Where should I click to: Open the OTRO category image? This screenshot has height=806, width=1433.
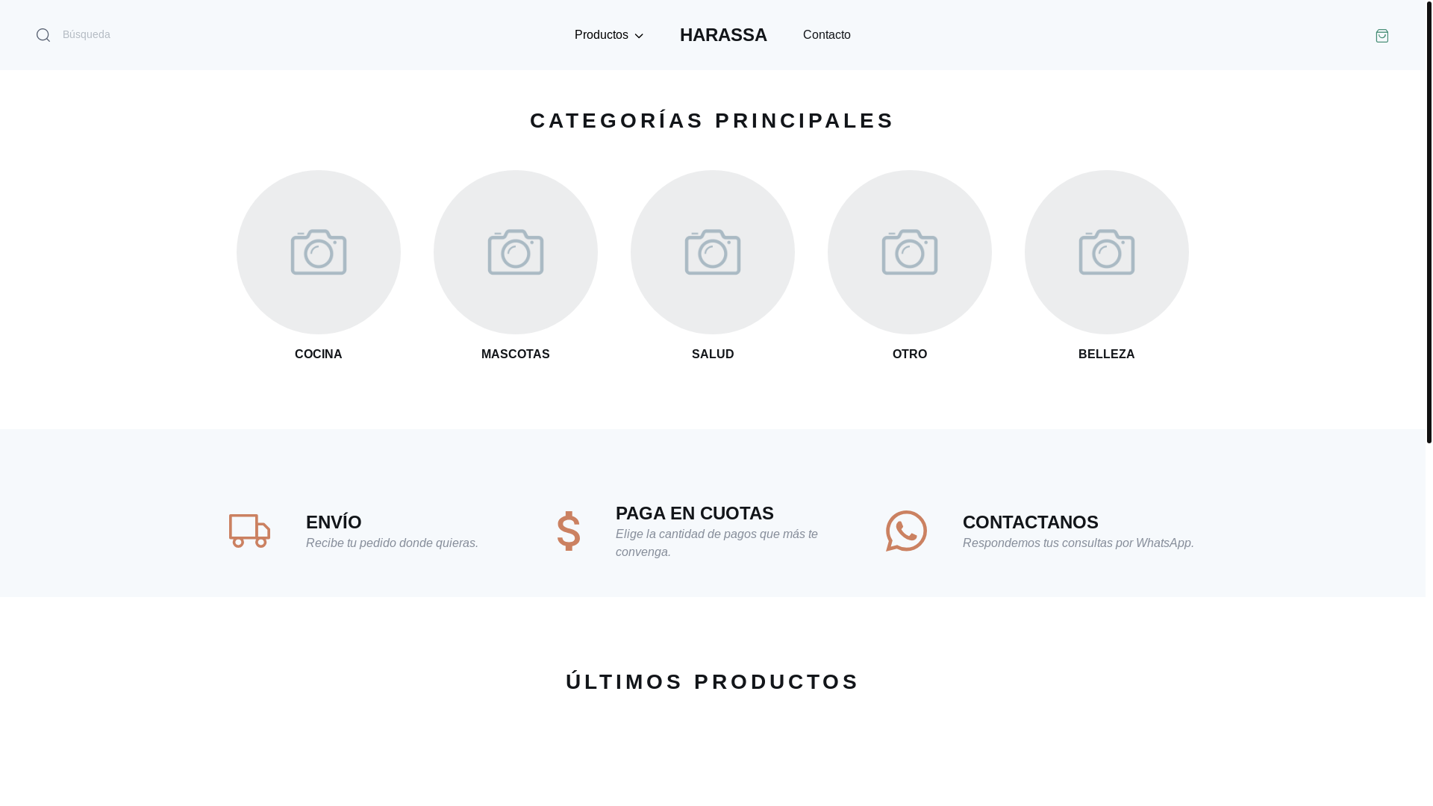coord(910,252)
